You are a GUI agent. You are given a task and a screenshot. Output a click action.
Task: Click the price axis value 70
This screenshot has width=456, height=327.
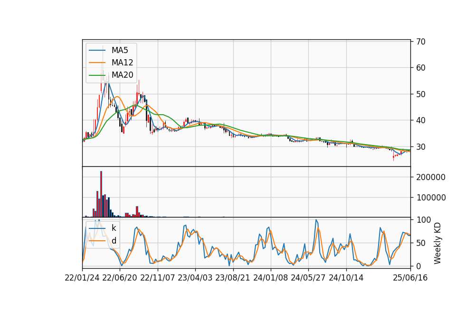pyautogui.click(x=421, y=42)
